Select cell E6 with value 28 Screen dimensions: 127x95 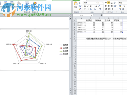(x=118, y=32)
